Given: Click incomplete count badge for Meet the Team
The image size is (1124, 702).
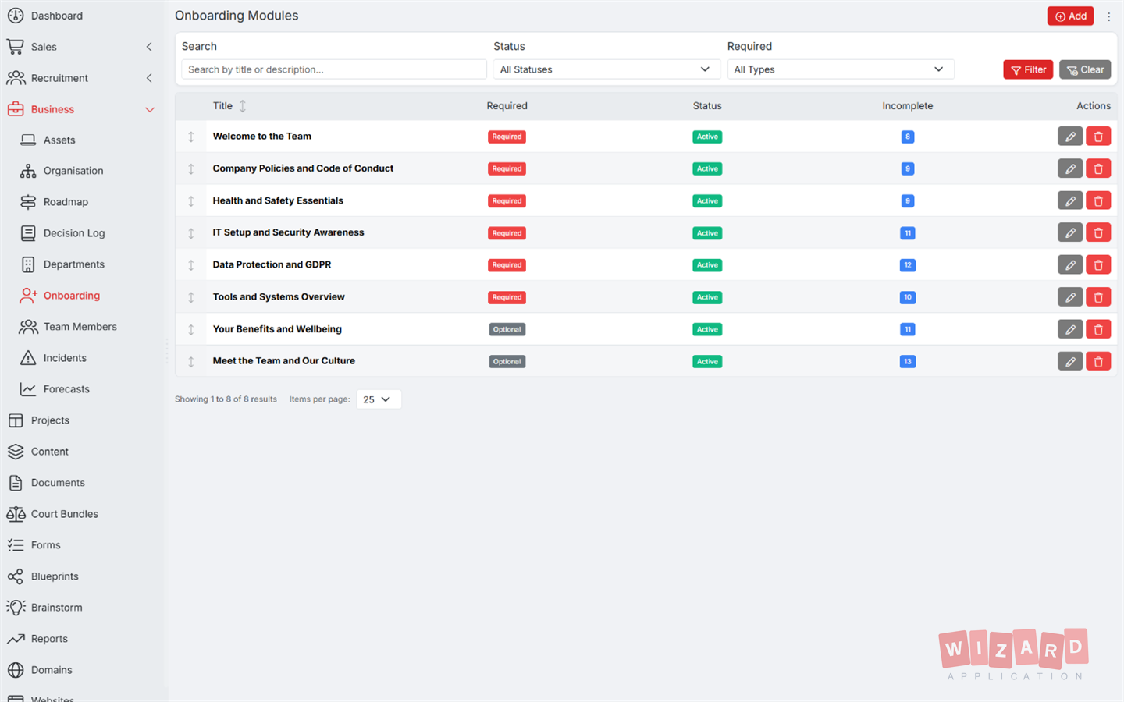Looking at the screenshot, I should pyautogui.click(x=907, y=361).
